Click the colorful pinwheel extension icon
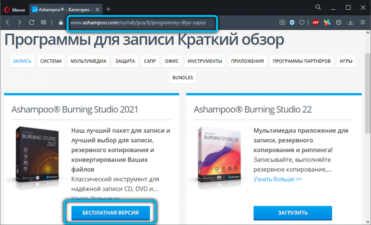 [327, 22]
